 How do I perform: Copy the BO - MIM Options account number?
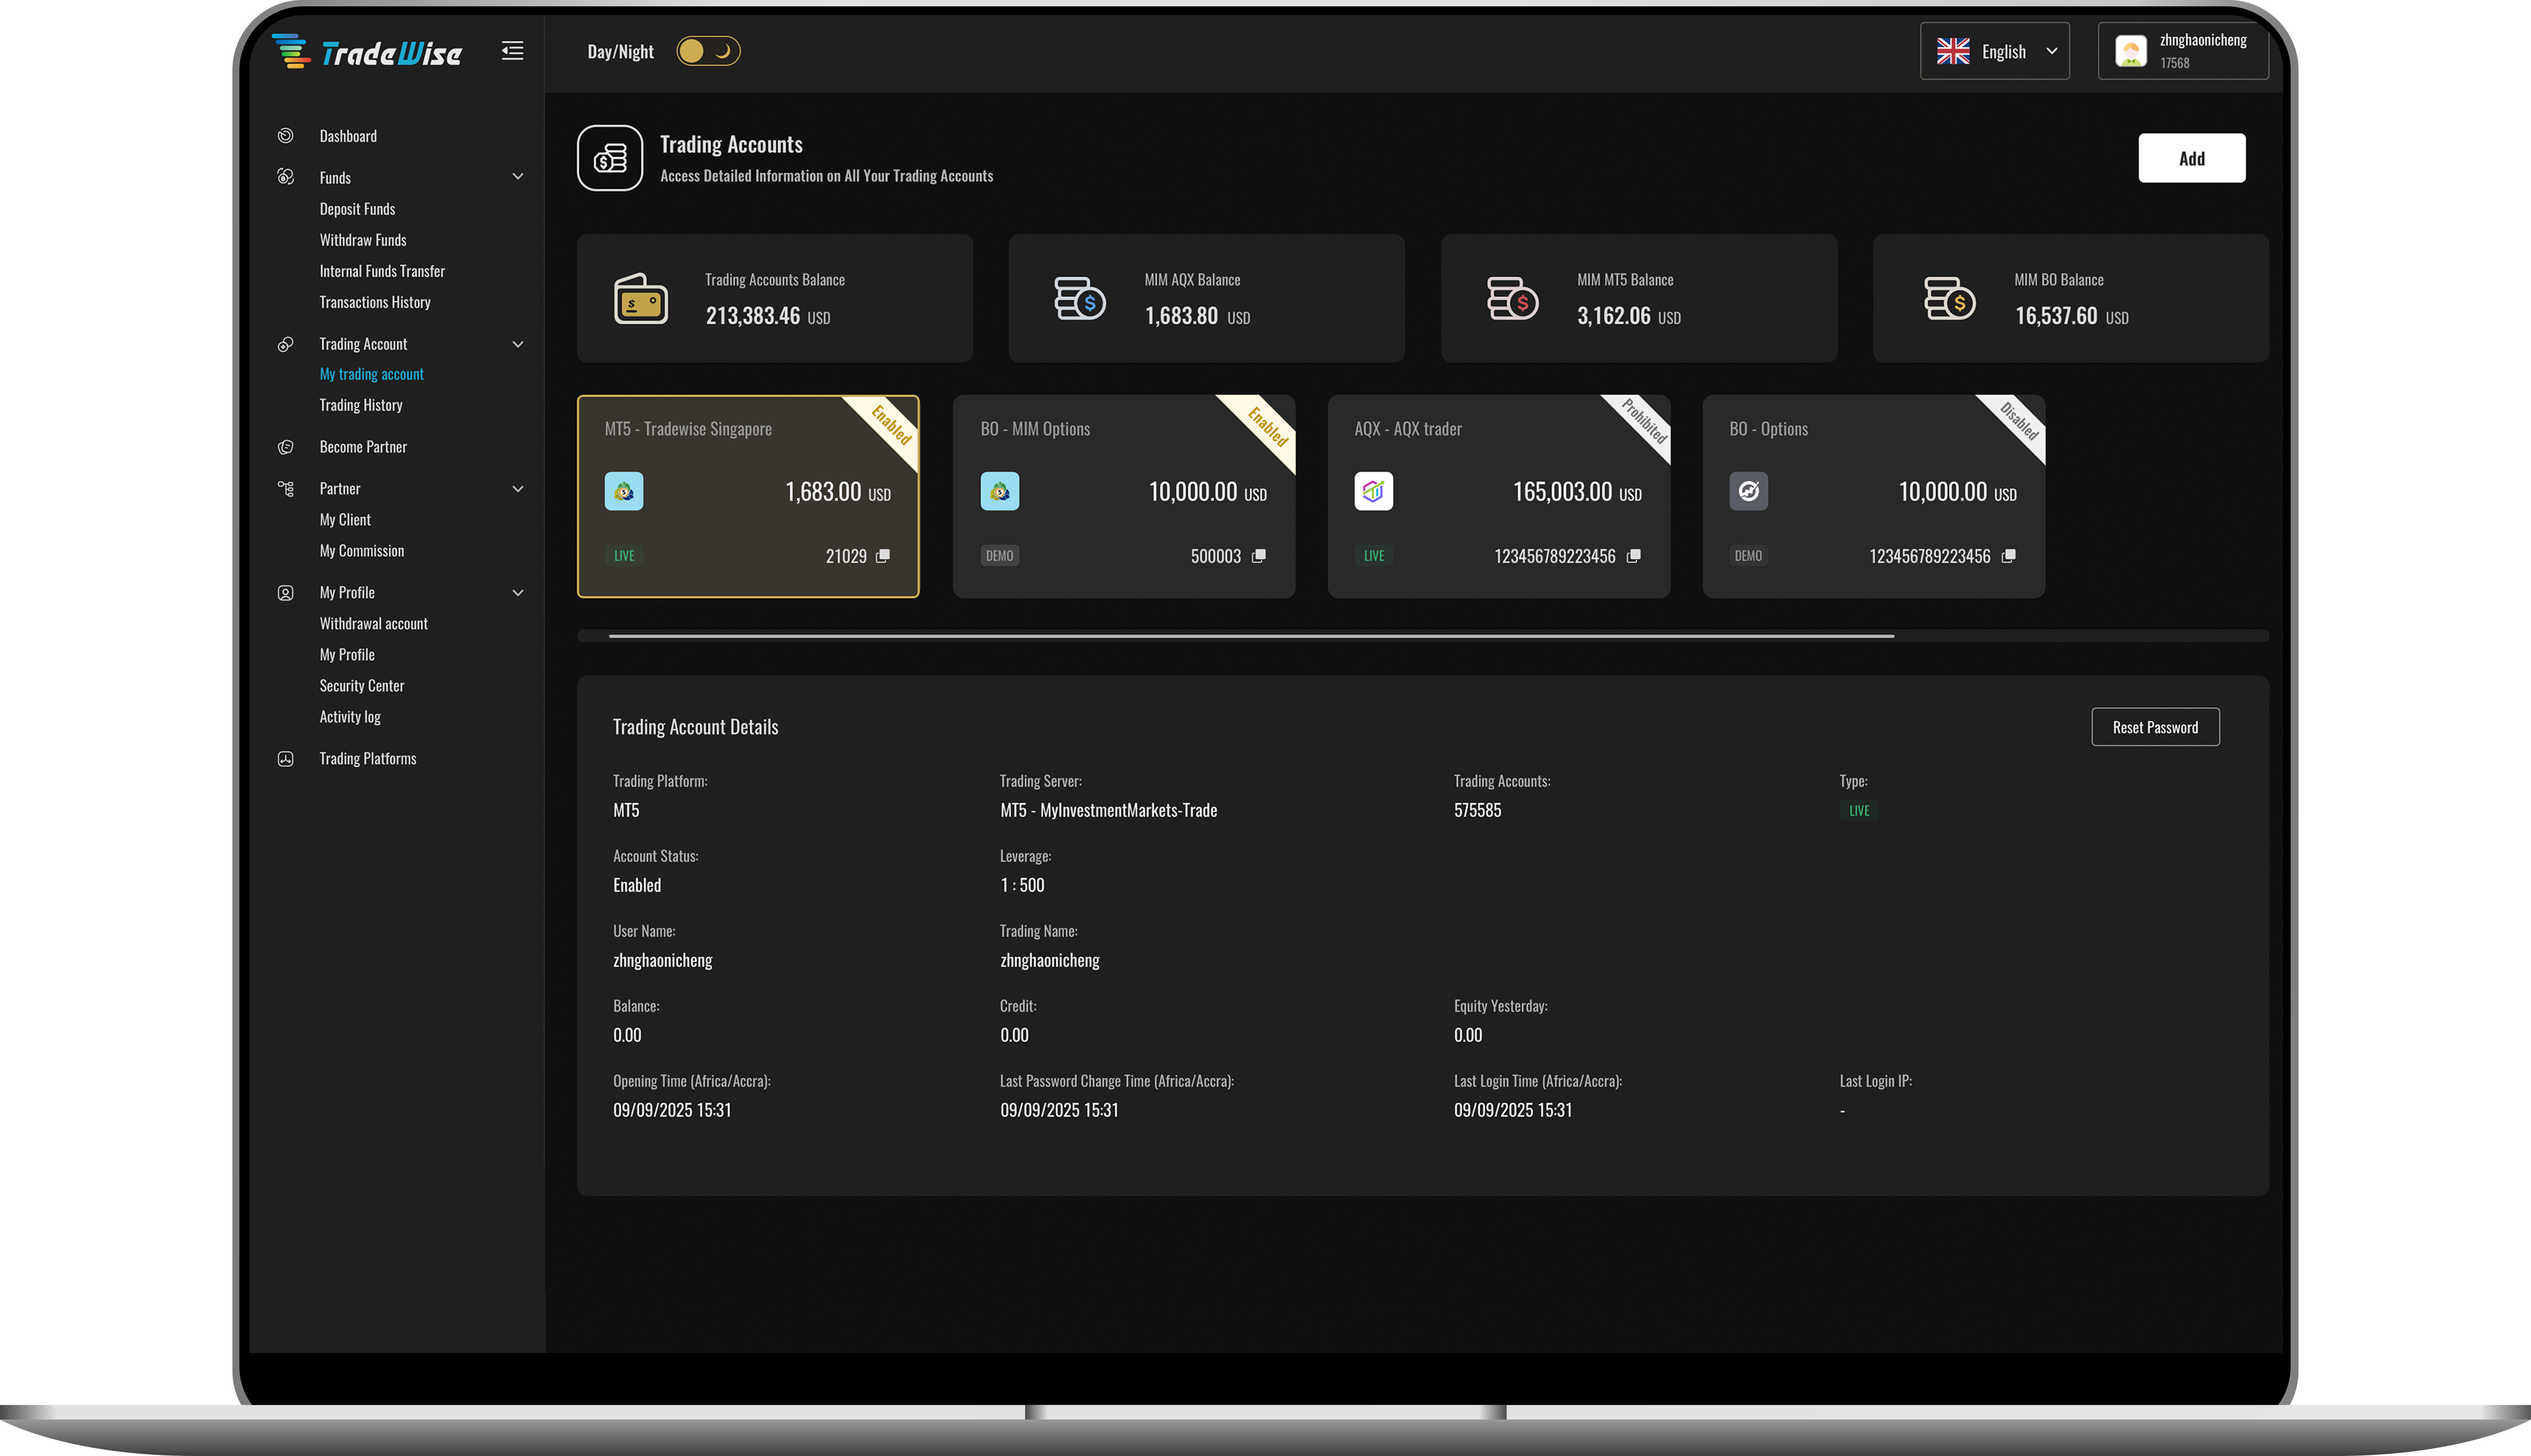(x=1258, y=556)
